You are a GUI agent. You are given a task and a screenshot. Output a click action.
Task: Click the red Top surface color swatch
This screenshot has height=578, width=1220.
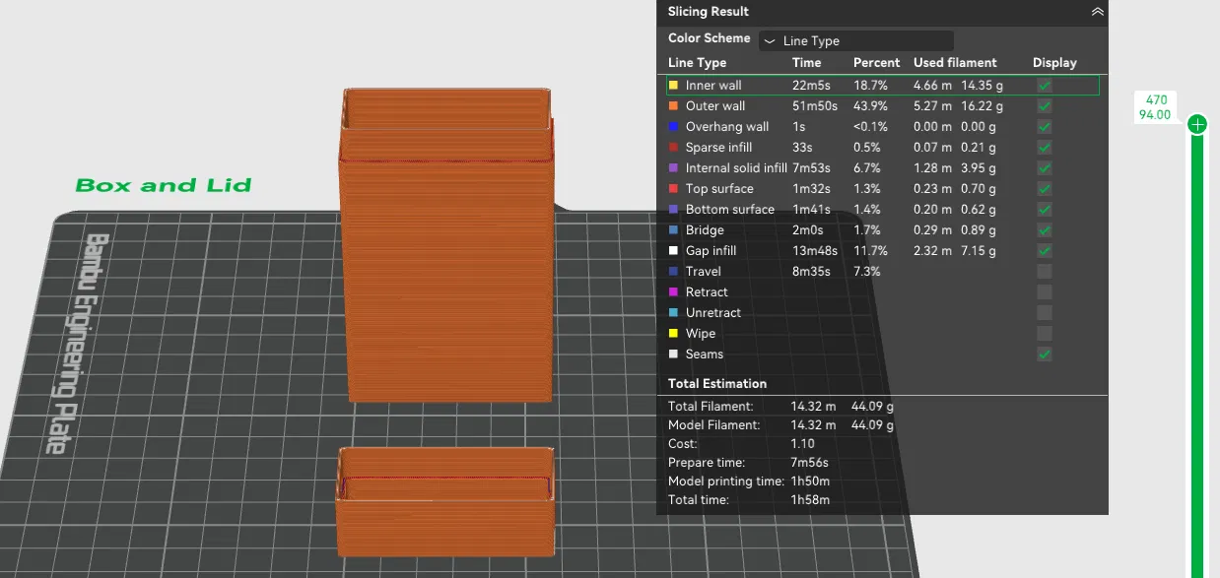(x=673, y=189)
